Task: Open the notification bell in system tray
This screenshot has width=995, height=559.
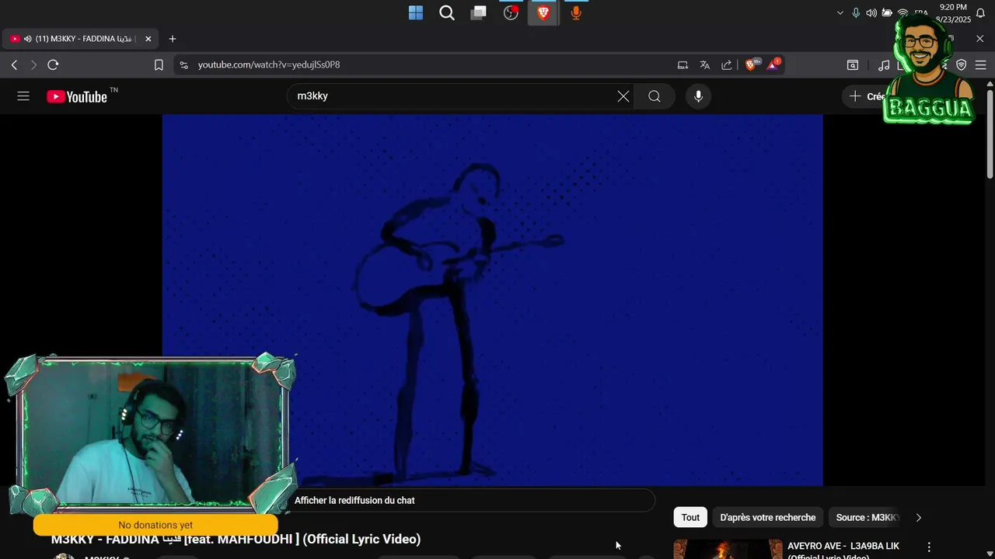Action: (x=980, y=13)
